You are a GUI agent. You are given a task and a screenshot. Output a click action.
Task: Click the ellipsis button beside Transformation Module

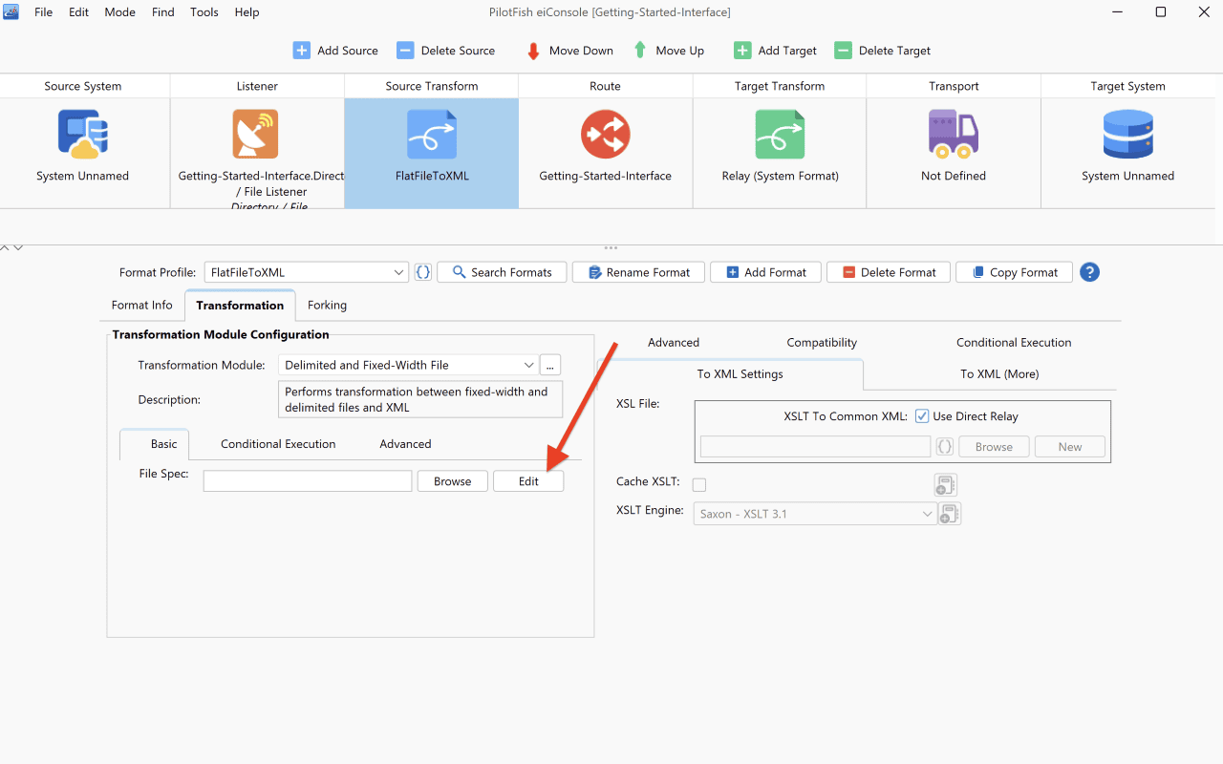click(x=550, y=365)
